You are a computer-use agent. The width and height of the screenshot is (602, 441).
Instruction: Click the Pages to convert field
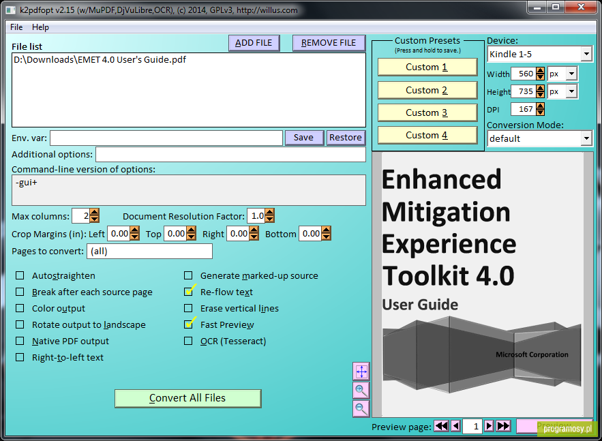[x=150, y=252]
